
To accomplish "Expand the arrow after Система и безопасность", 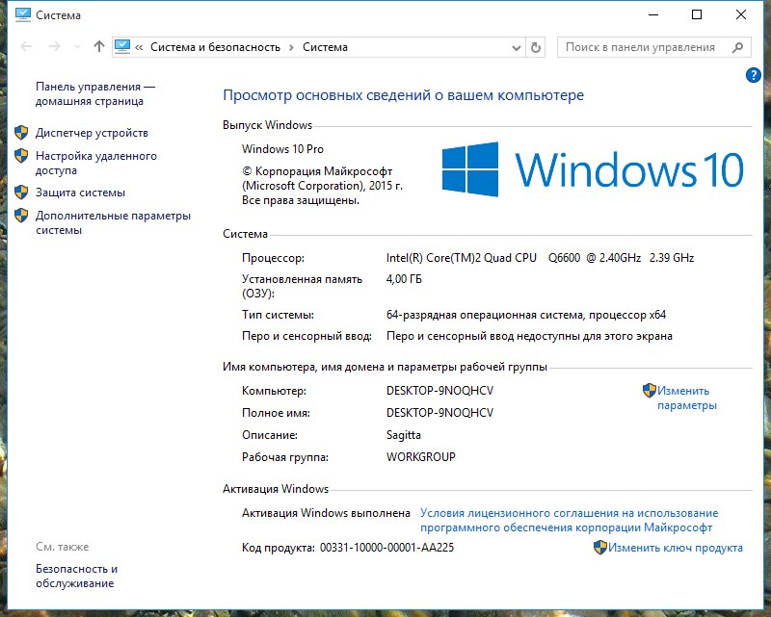I will [291, 47].
